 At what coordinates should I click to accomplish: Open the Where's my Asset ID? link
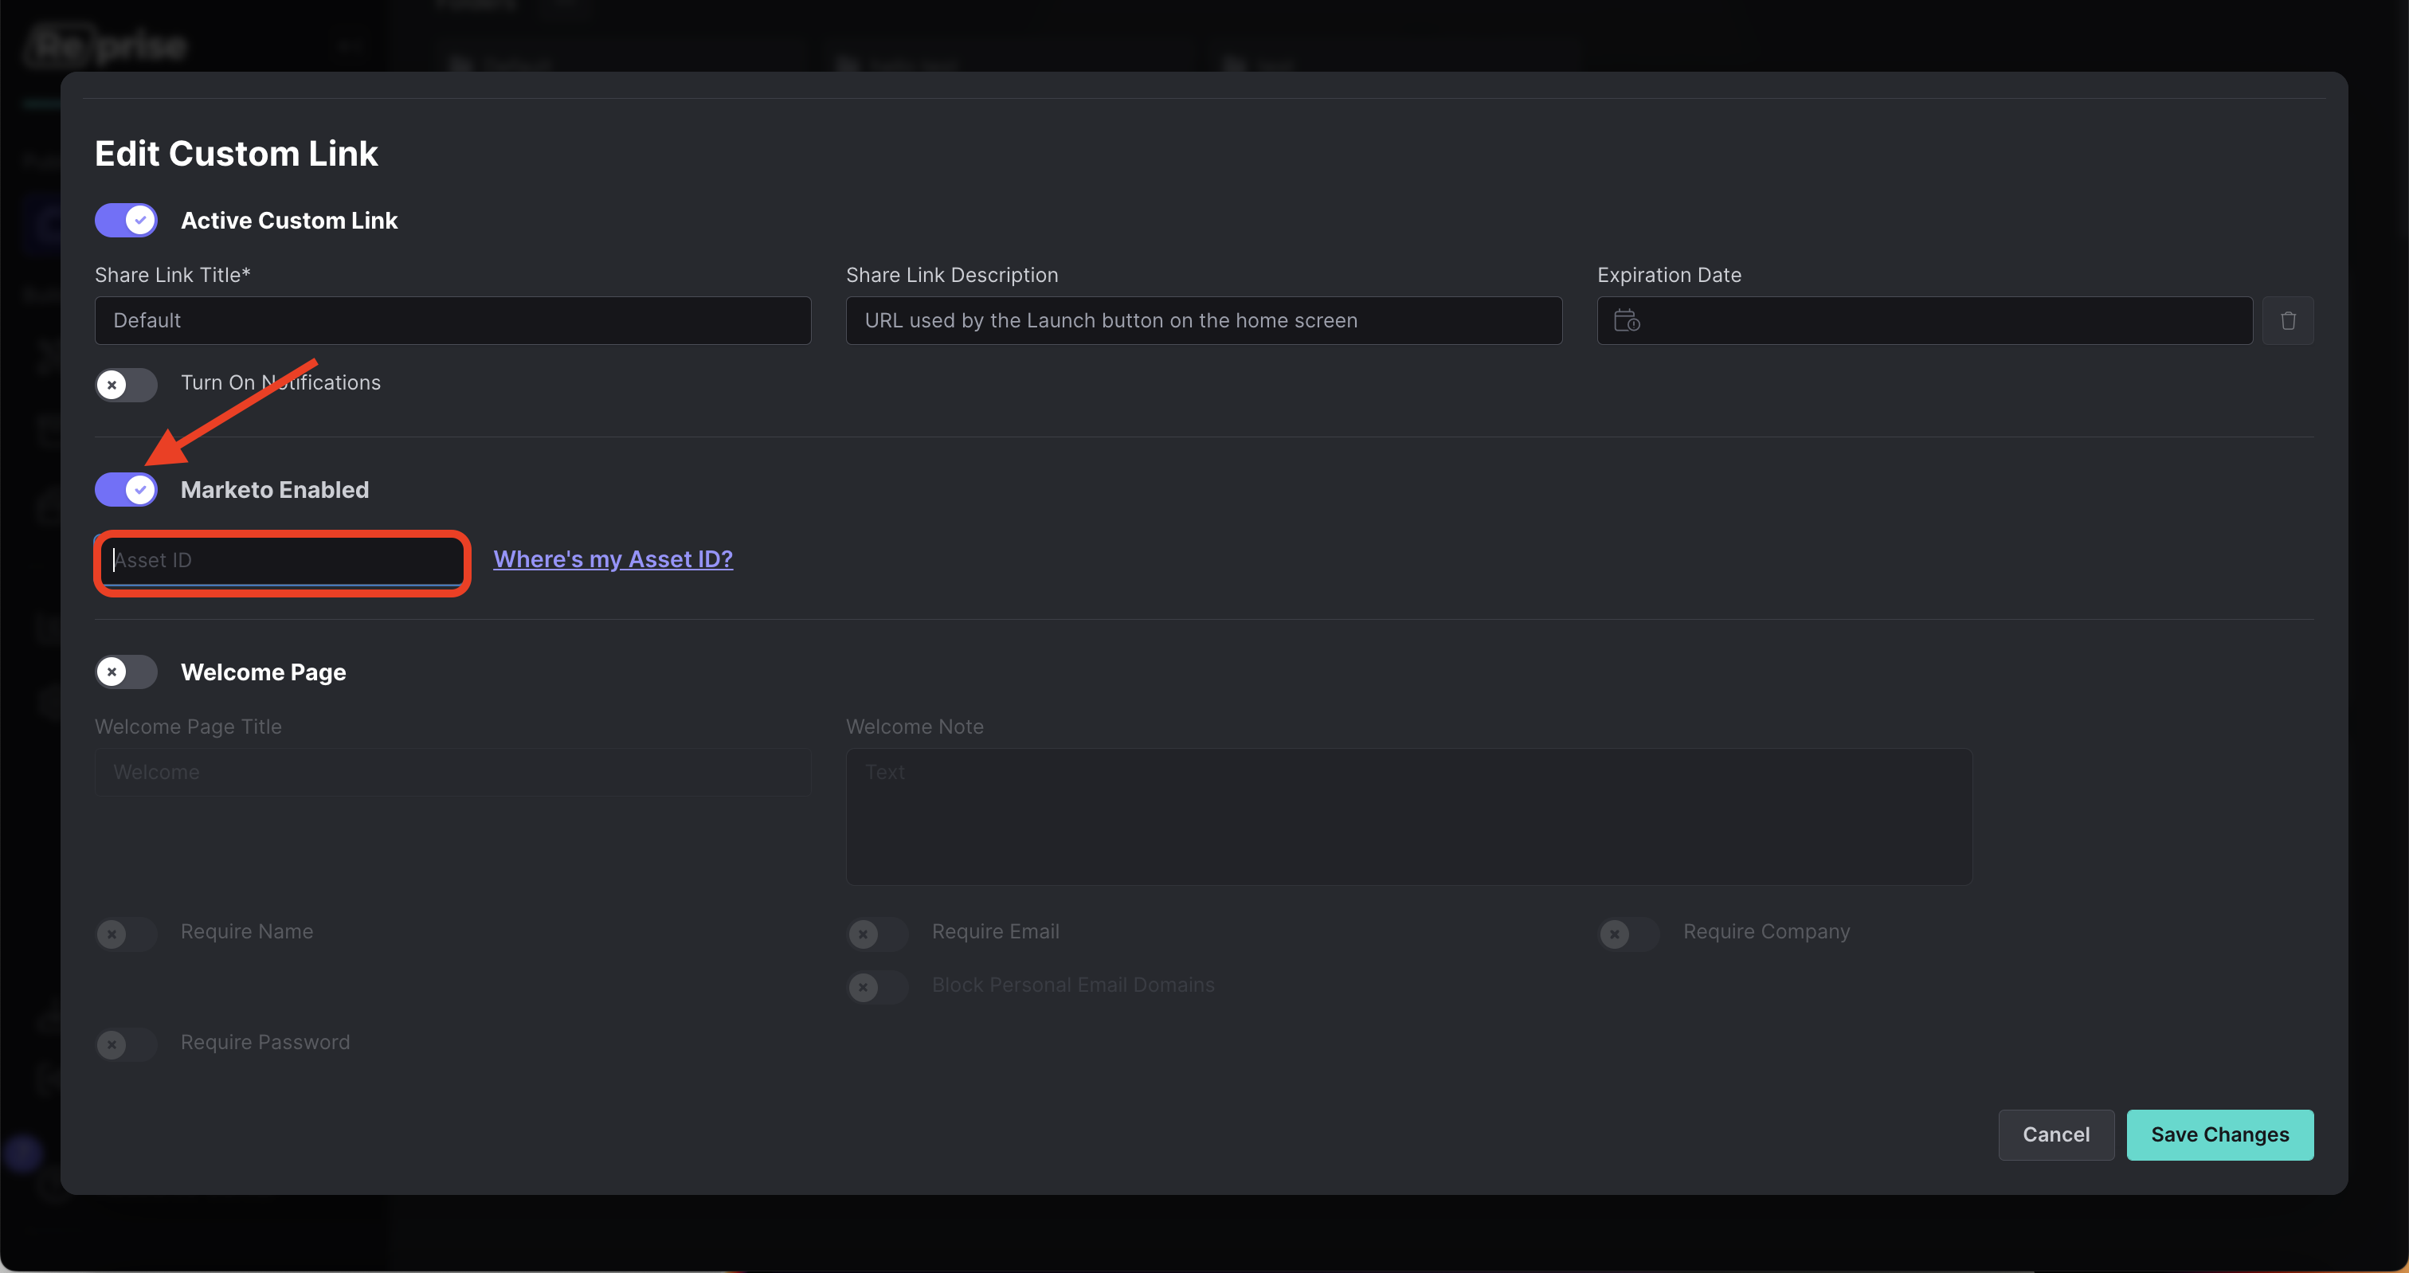point(613,559)
